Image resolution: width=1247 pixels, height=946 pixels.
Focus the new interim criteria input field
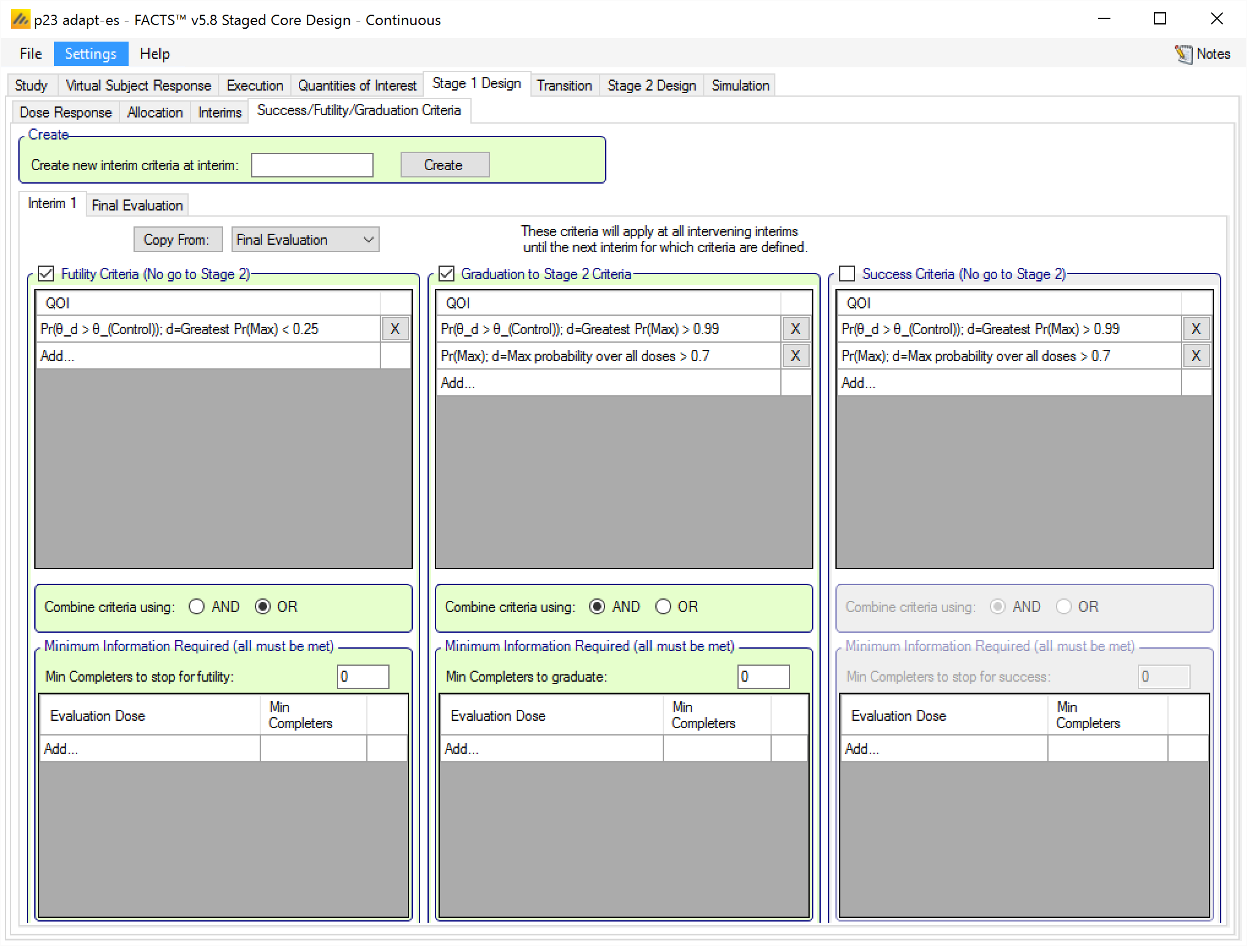click(x=312, y=165)
